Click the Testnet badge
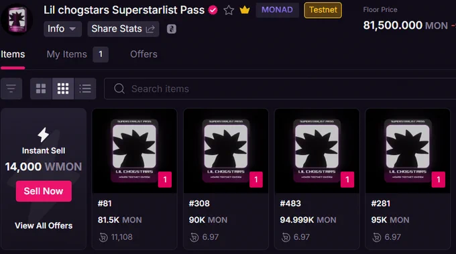The height and width of the screenshot is (254, 456). point(323,10)
